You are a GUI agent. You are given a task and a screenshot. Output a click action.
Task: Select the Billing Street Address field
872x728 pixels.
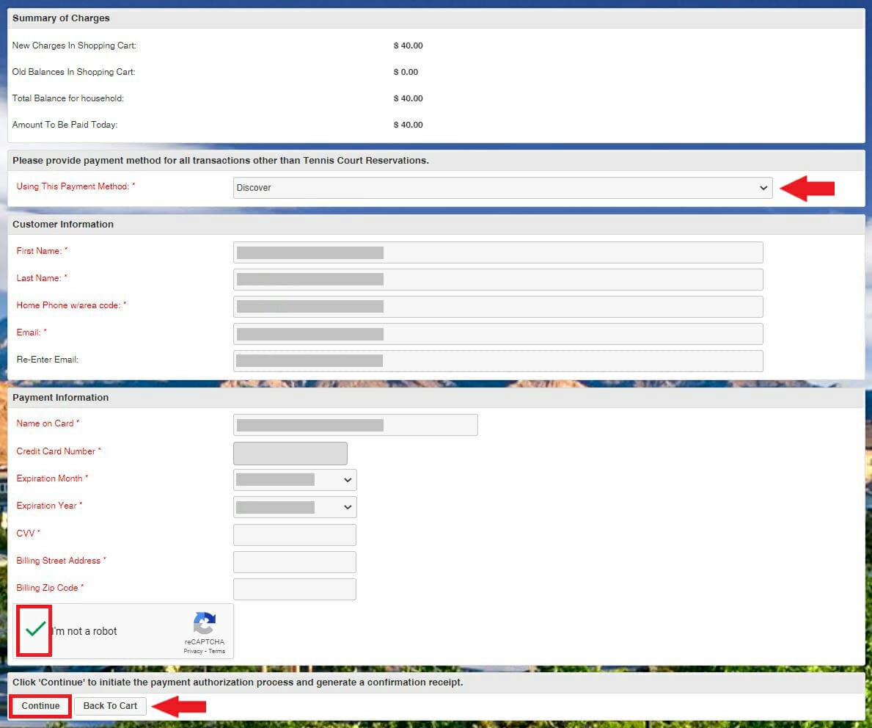(x=295, y=562)
